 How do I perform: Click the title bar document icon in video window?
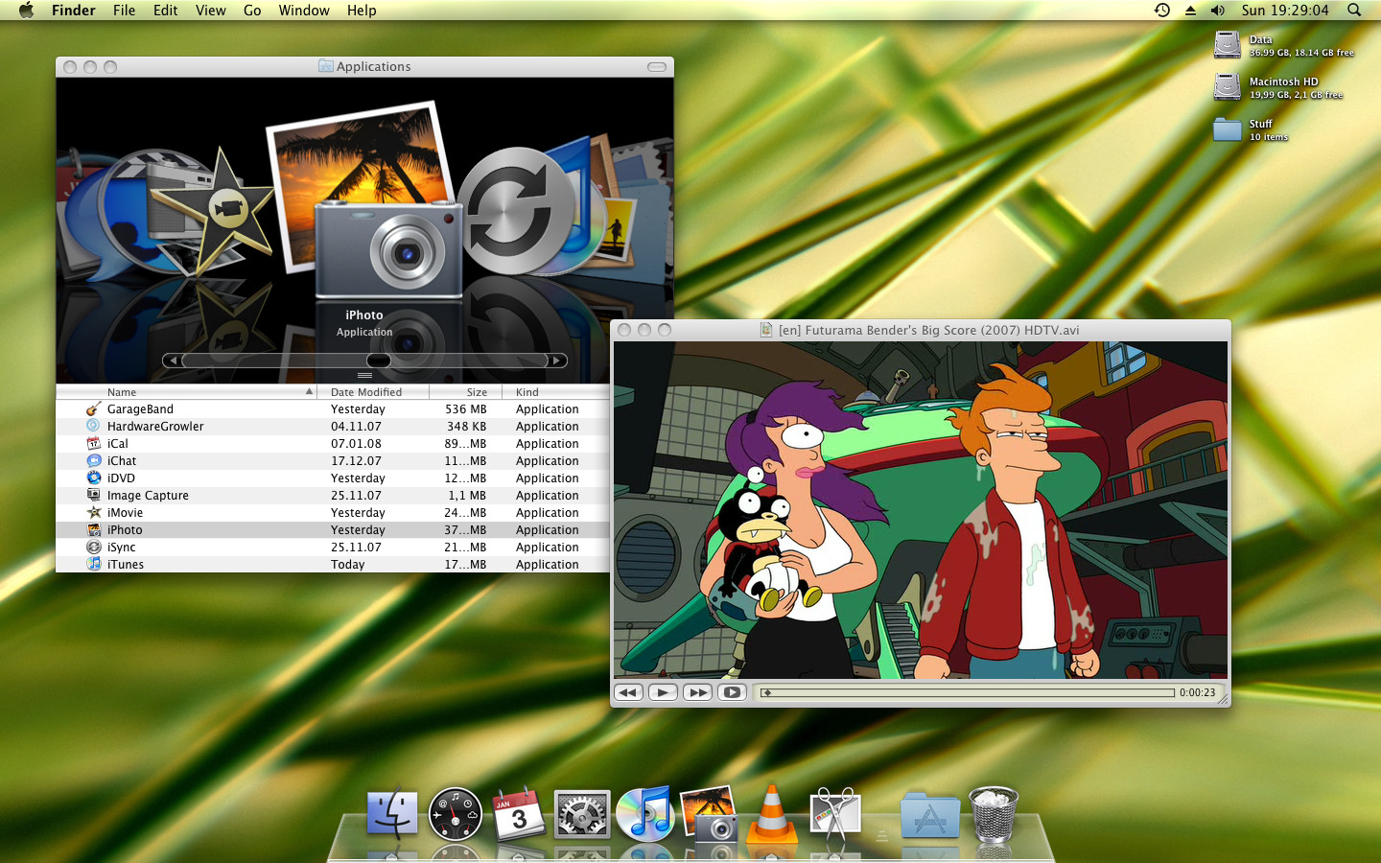766,330
